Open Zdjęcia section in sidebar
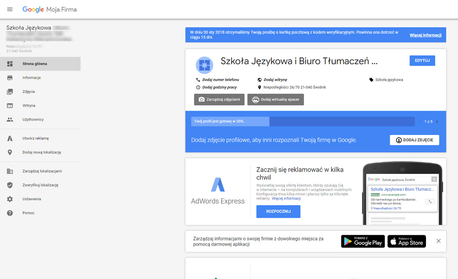This screenshot has width=458, height=279. [40, 92]
